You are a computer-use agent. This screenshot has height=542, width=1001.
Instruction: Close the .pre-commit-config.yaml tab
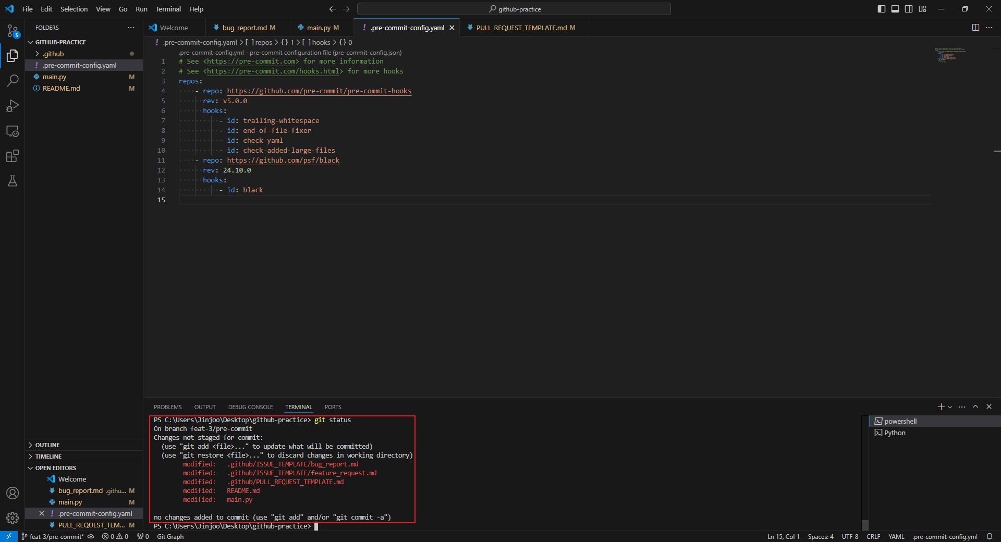pos(452,28)
